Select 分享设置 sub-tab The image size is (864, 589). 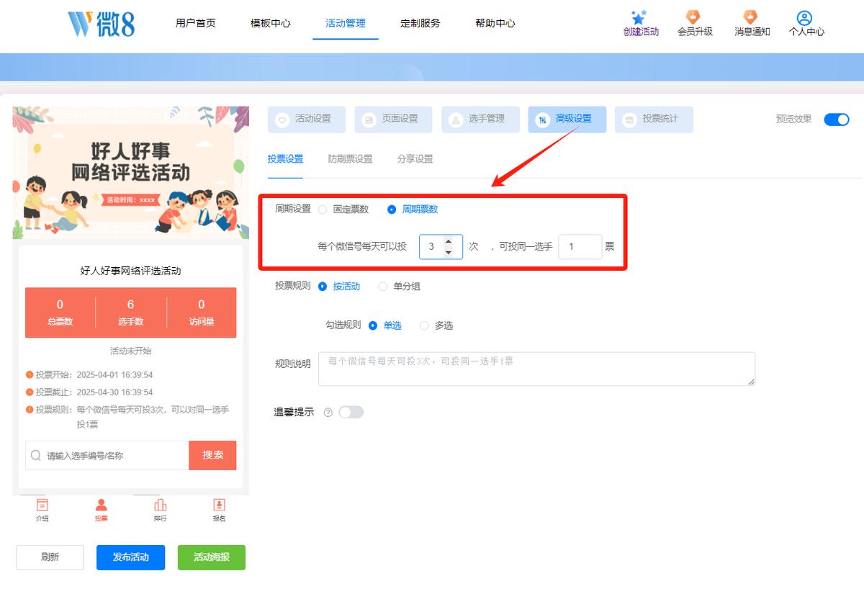pos(415,159)
